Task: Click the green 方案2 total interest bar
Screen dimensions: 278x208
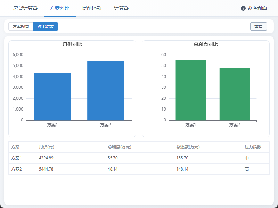Action: (235, 94)
